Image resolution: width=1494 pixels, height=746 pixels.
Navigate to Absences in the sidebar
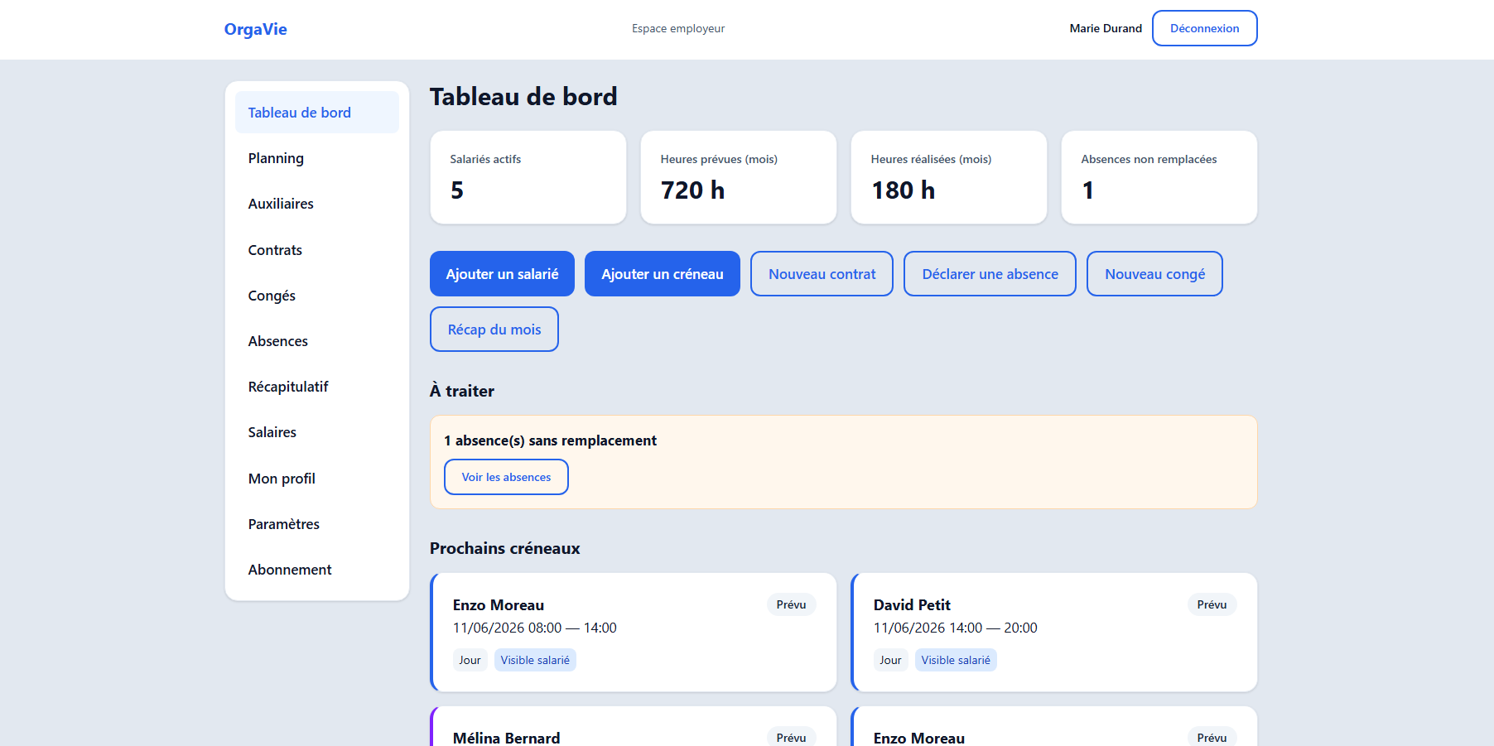(316, 341)
